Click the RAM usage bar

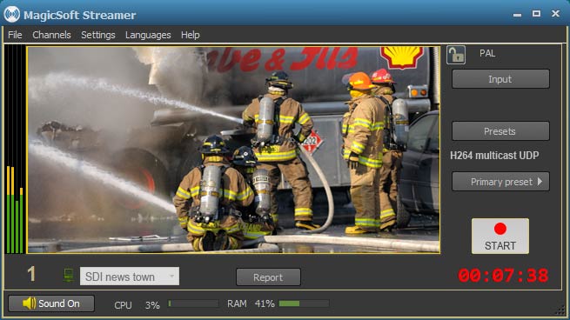(x=304, y=303)
